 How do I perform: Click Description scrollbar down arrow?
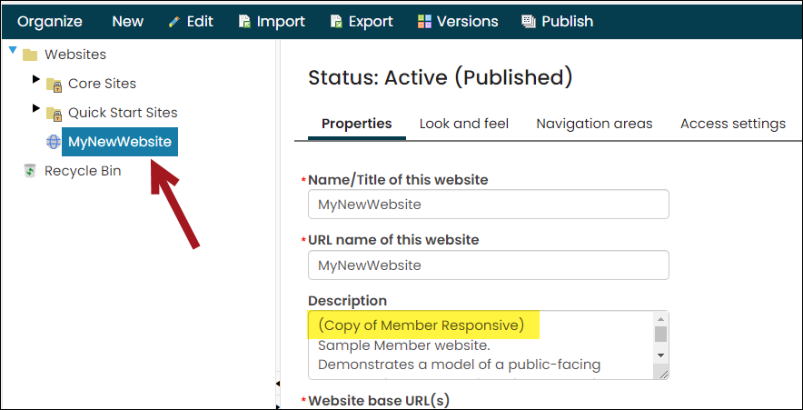click(x=661, y=355)
